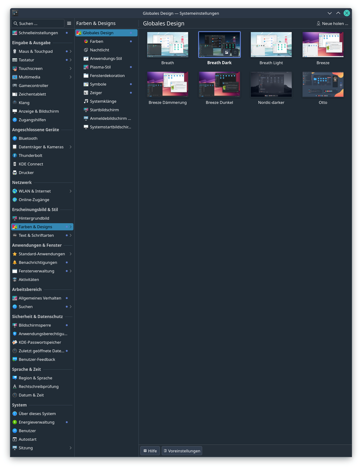This screenshot has width=362, height=469.
Task: Click the Suchen search field
Action: click(38, 23)
